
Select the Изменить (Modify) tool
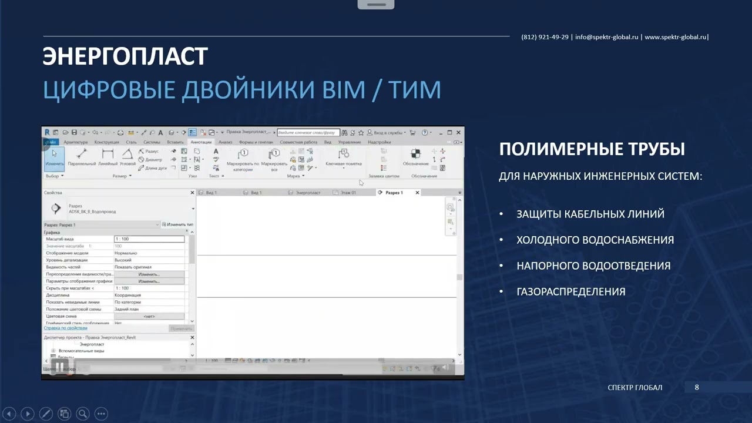54,159
